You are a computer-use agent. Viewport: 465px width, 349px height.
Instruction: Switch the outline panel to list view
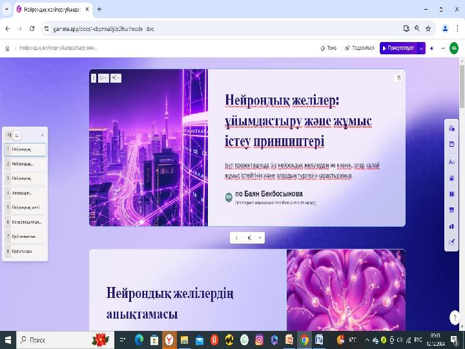point(17,135)
